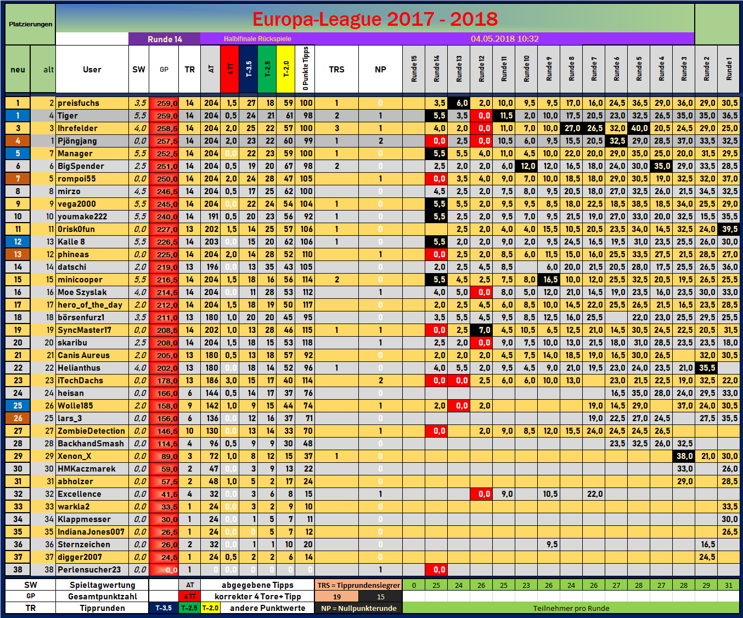This screenshot has width=743, height=618.
Task: Click the Runde 1 column header
Action: tap(729, 69)
